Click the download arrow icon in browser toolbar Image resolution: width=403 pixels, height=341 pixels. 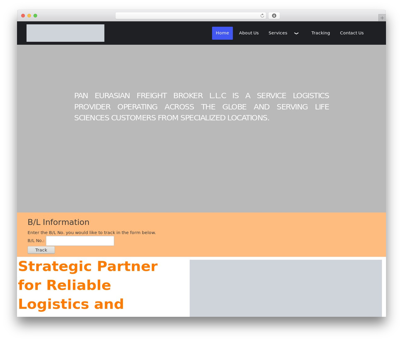pos(274,16)
